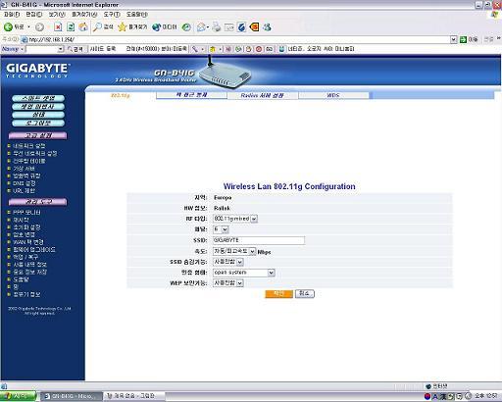
Task: Click the SSID field containing GIGABYTE
Action: tap(259, 240)
